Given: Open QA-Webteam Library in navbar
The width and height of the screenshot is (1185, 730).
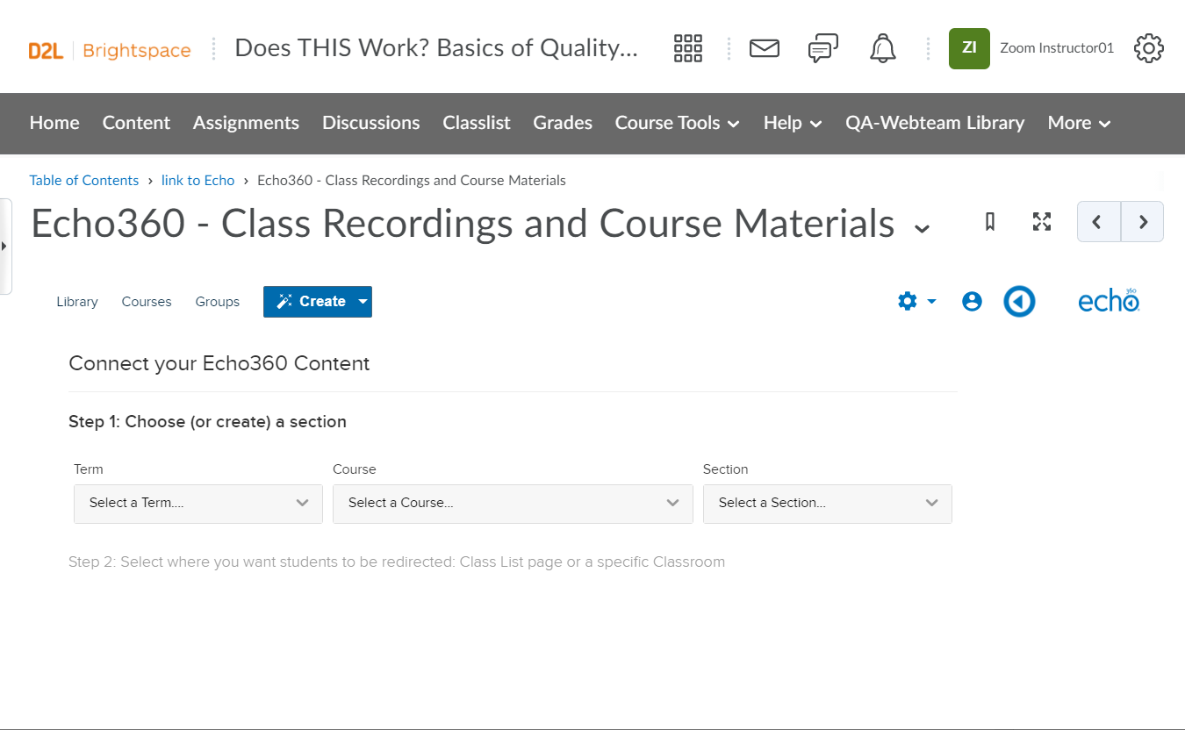Looking at the screenshot, I should (935, 123).
